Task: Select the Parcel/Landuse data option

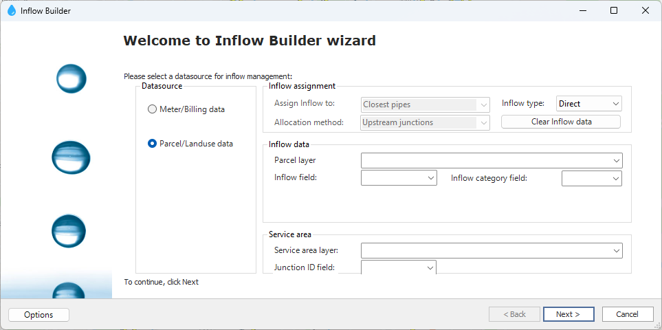Action: point(152,144)
